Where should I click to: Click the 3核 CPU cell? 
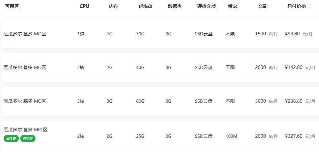point(81,101)
